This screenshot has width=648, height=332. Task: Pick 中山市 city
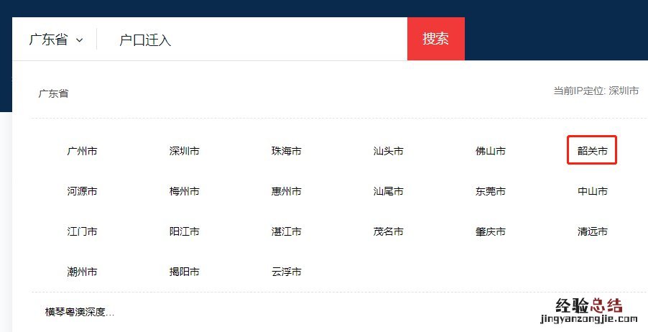point(593,191)
